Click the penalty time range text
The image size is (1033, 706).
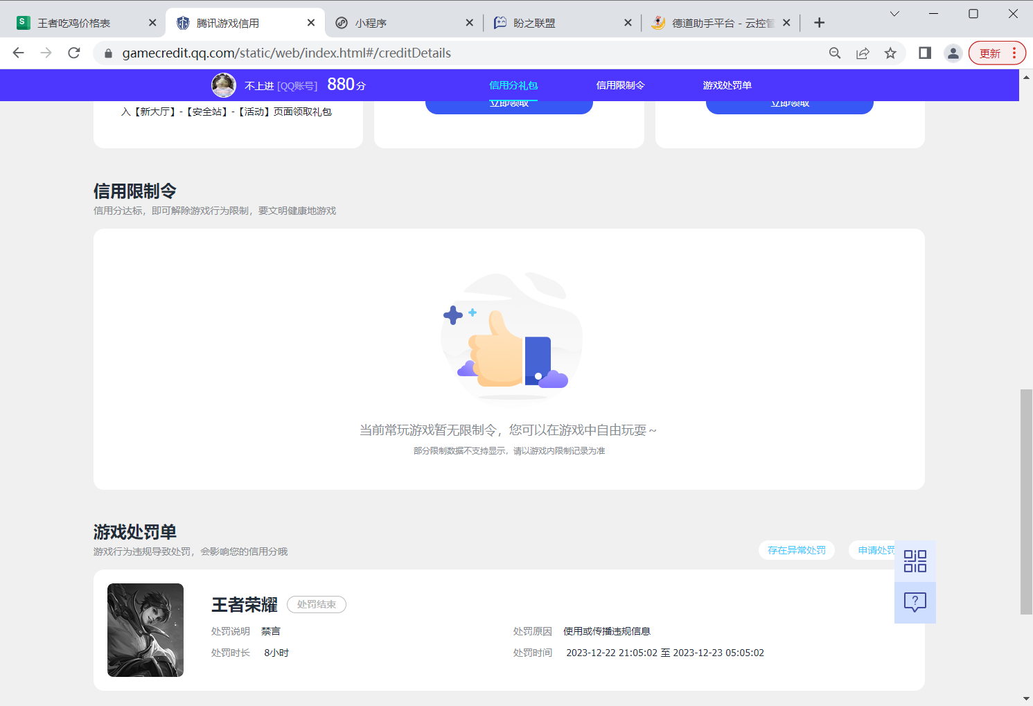pyautogui.click(x=665, y=653)
